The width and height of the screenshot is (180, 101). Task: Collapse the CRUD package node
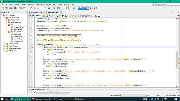coord(7,25)
